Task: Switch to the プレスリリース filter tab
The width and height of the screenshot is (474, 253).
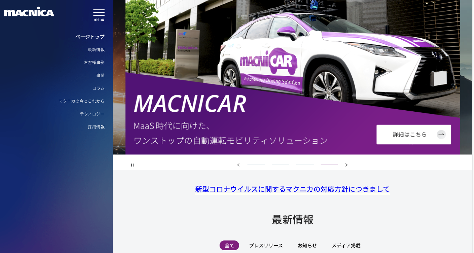Action: 267,245
